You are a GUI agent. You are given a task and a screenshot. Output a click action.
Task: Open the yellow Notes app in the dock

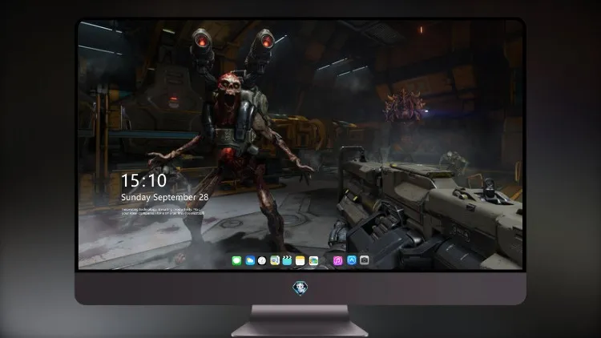pos(300,261)
